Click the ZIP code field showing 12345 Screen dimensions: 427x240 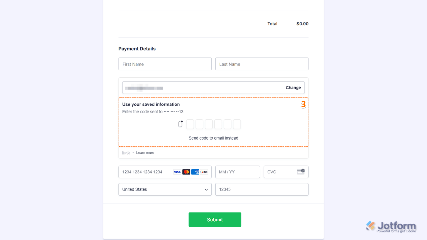[x=262, y=189]
